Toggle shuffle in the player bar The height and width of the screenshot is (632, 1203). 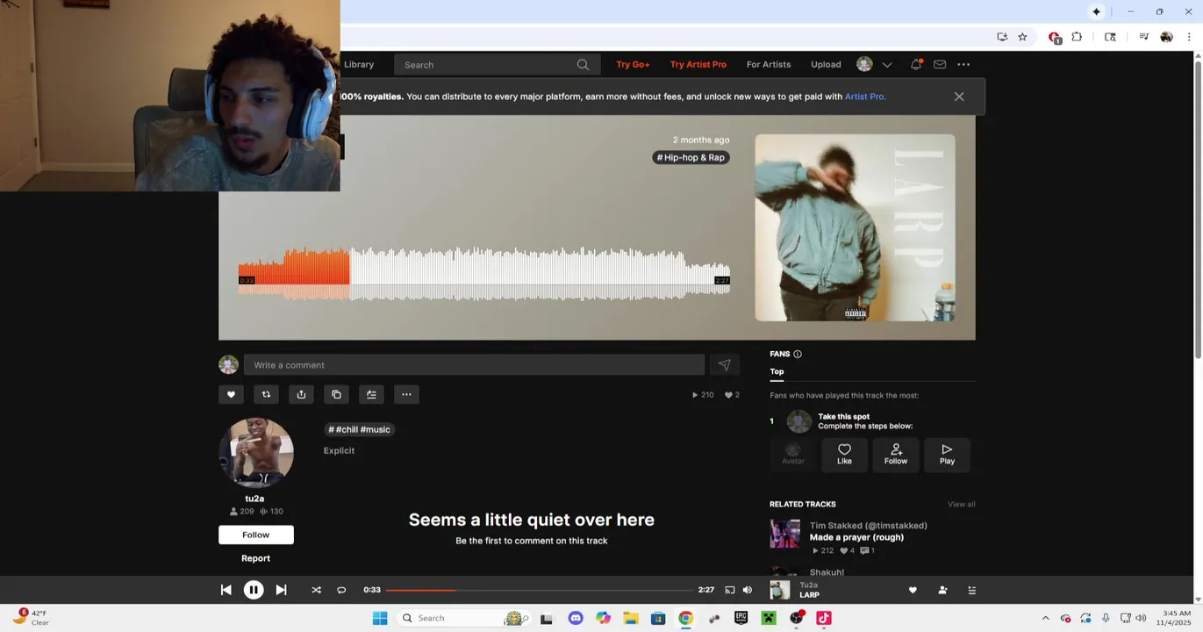tap(316, 590)
